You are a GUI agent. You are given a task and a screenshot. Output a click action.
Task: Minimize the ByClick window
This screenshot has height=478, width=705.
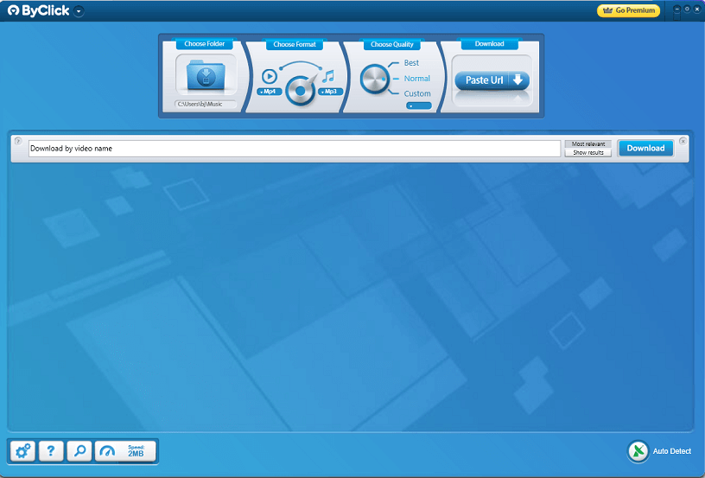click(x=677, y=9)
